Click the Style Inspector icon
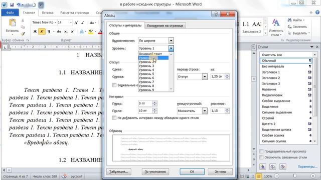This screenshot has height=180, width=321. pos(273,166)
